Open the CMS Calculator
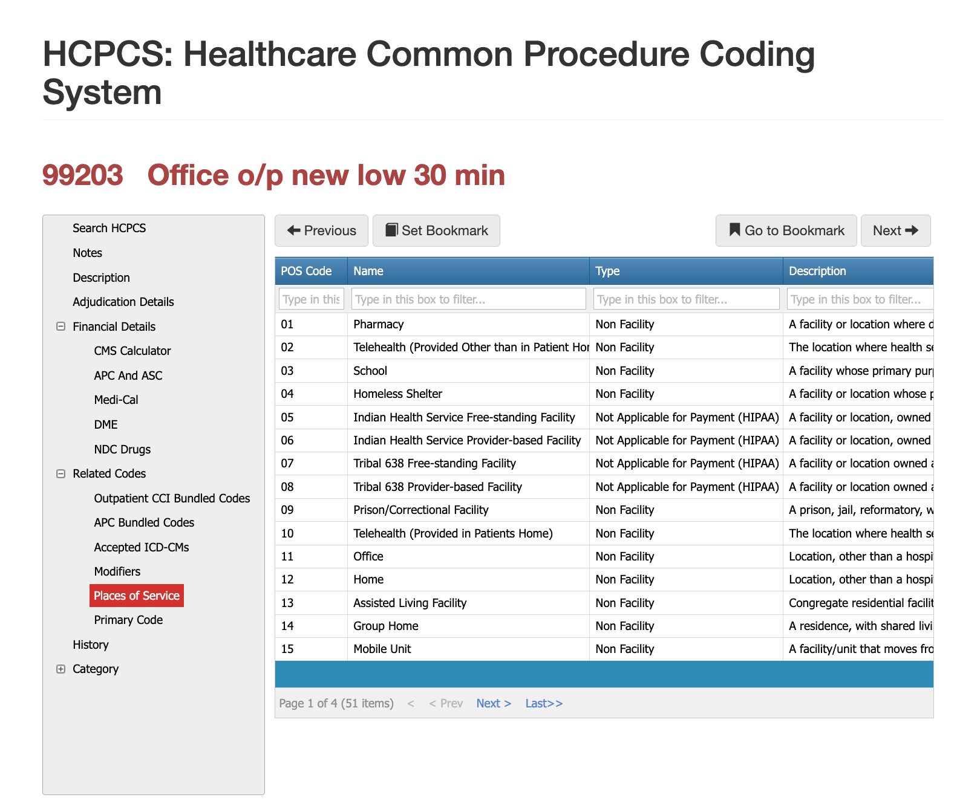Screen dimensions: 980x809 (x=132, y=351)
